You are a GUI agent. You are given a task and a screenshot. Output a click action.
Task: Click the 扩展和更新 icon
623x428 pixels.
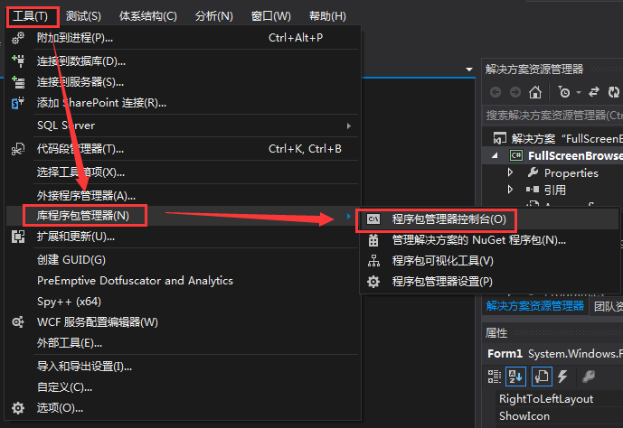[18, 237]
